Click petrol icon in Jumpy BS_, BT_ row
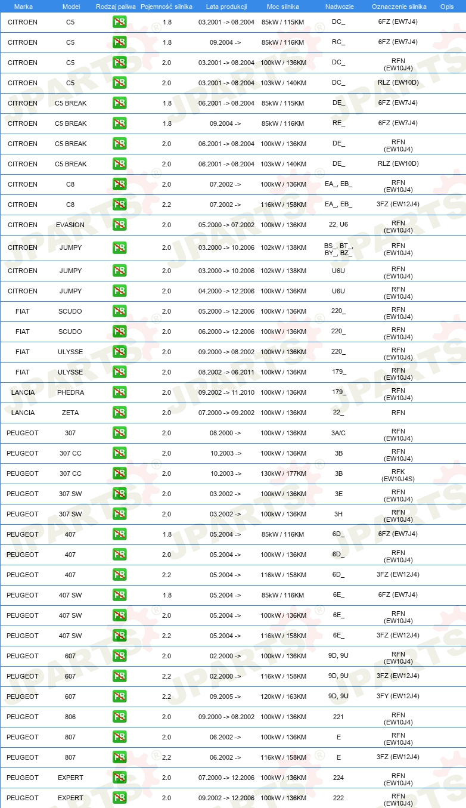The image size is (466, 808). point(120,247)
